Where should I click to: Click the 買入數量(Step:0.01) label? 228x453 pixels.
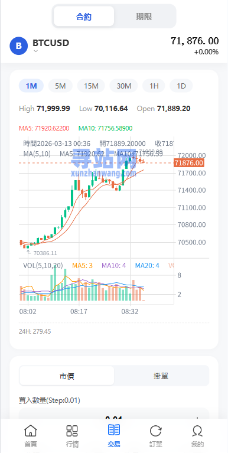tap(50, 400)
